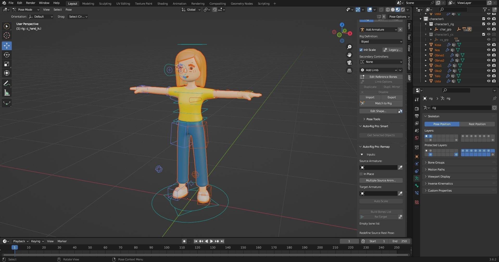Activate the Scale tool

pos(7,64)
